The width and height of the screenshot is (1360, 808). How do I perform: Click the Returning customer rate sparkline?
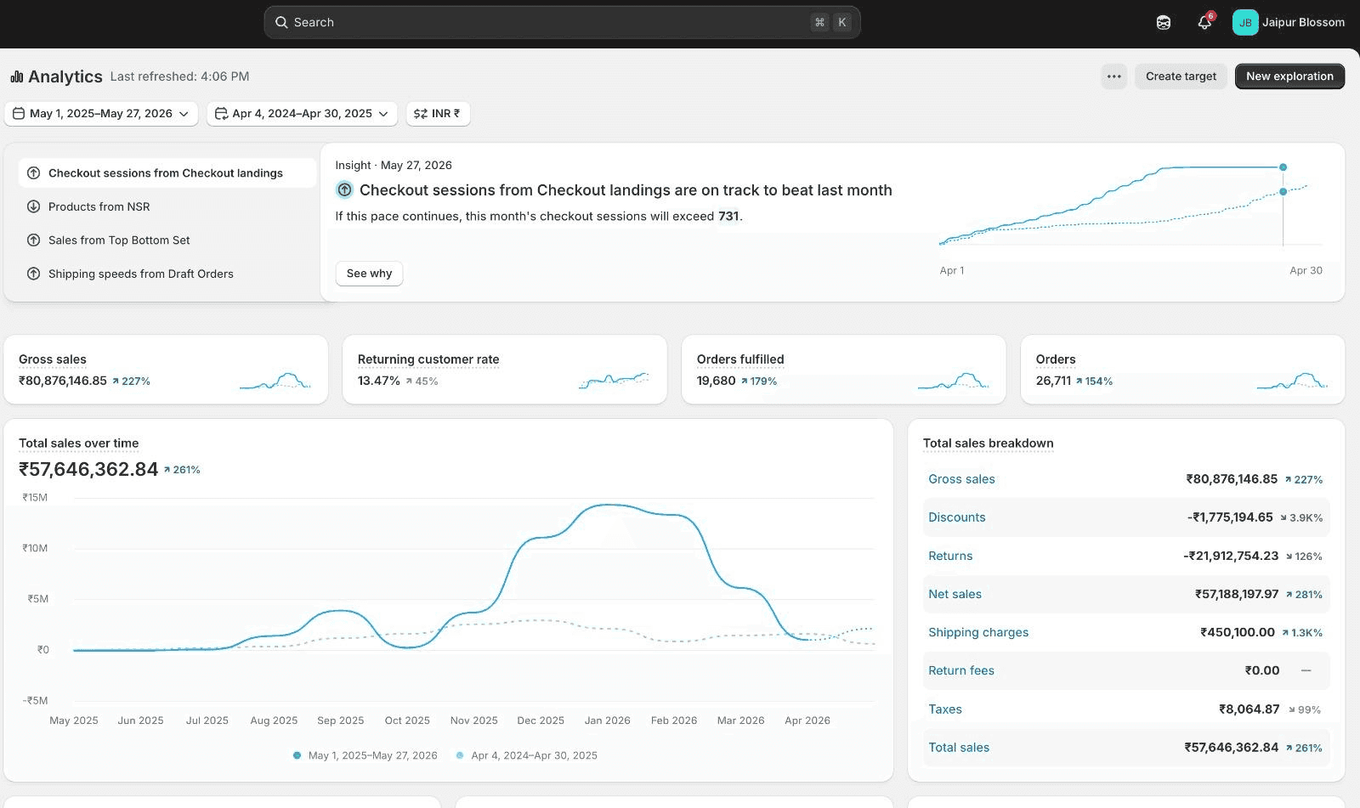(614, 381)
